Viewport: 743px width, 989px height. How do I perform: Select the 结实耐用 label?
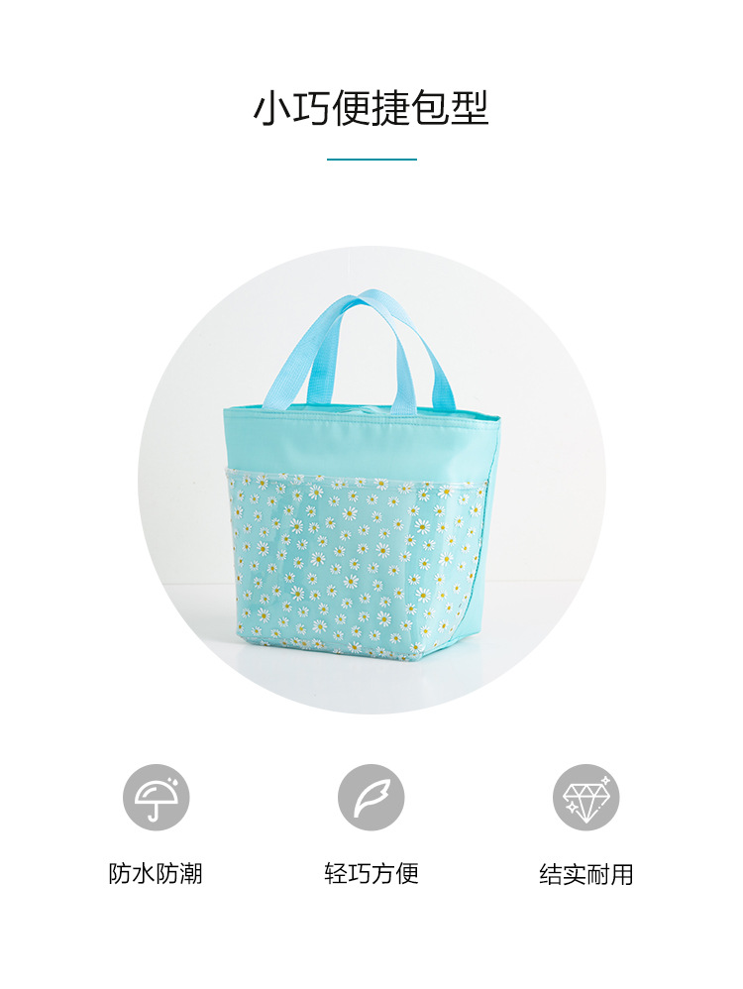pyautogui.click(x=585, y=874)
